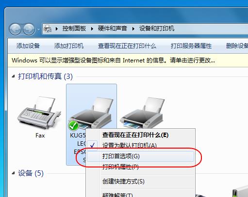Open the recent pages dropdown arrow
This screenshot has width=248, height=197.
coord(38,30)
